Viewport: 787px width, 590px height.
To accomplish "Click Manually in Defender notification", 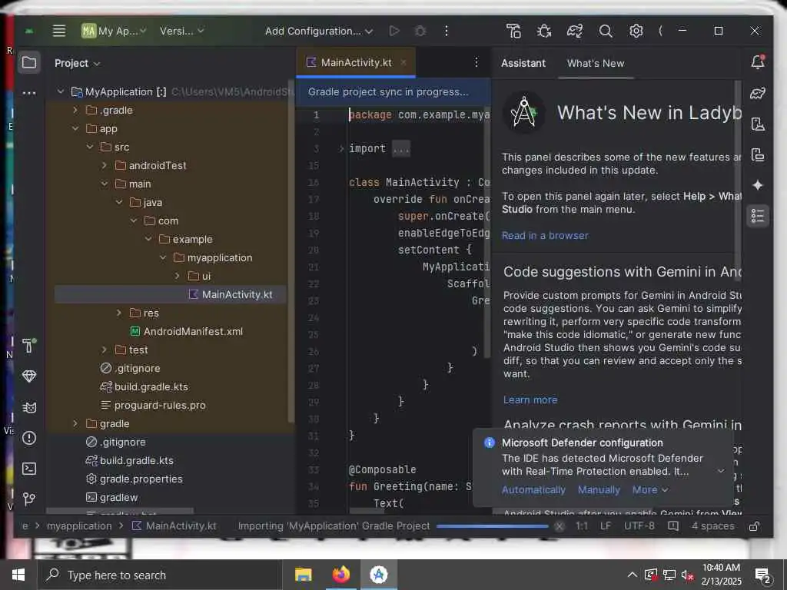I will [599, 489].
